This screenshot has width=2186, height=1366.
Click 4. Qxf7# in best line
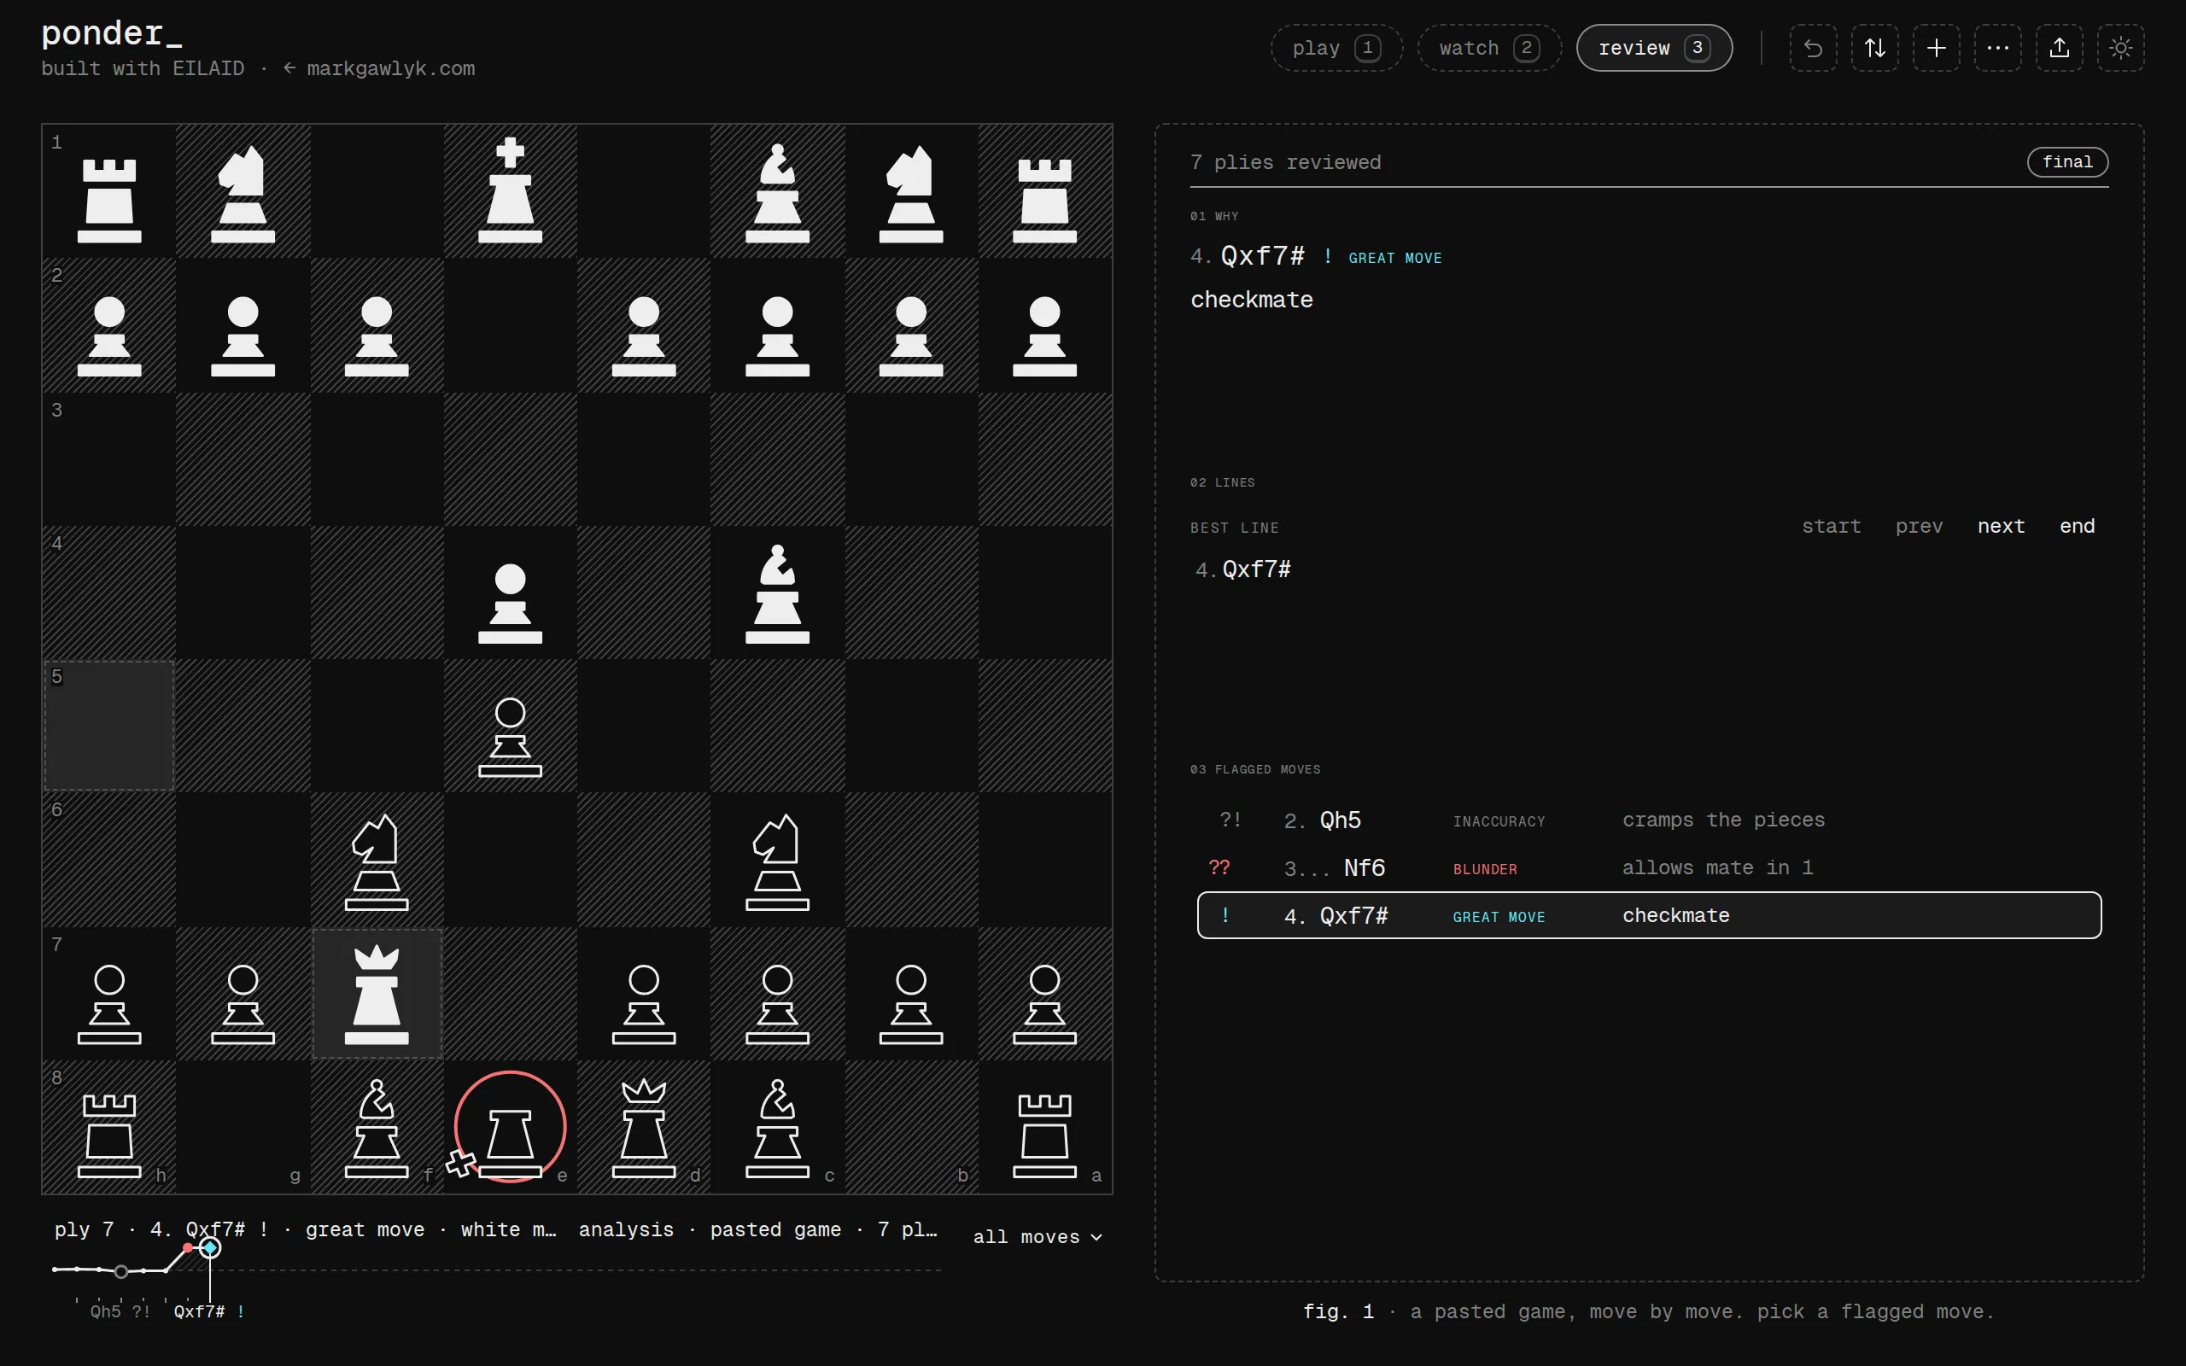pos(1244,569)
